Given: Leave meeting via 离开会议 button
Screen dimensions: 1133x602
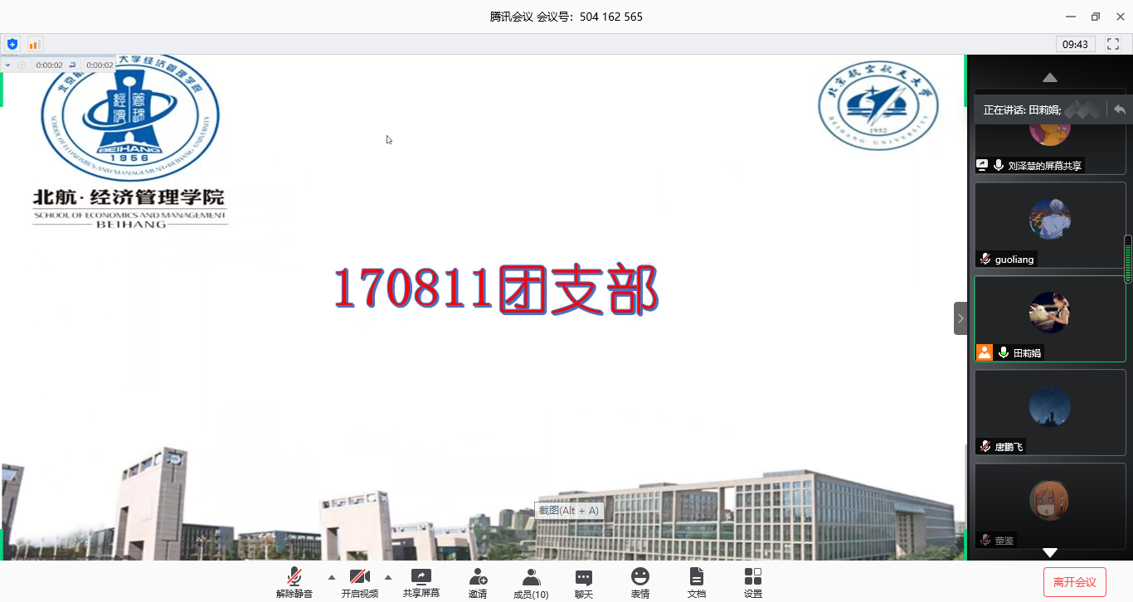Looking at the screenshot, I should (1075, 581).
